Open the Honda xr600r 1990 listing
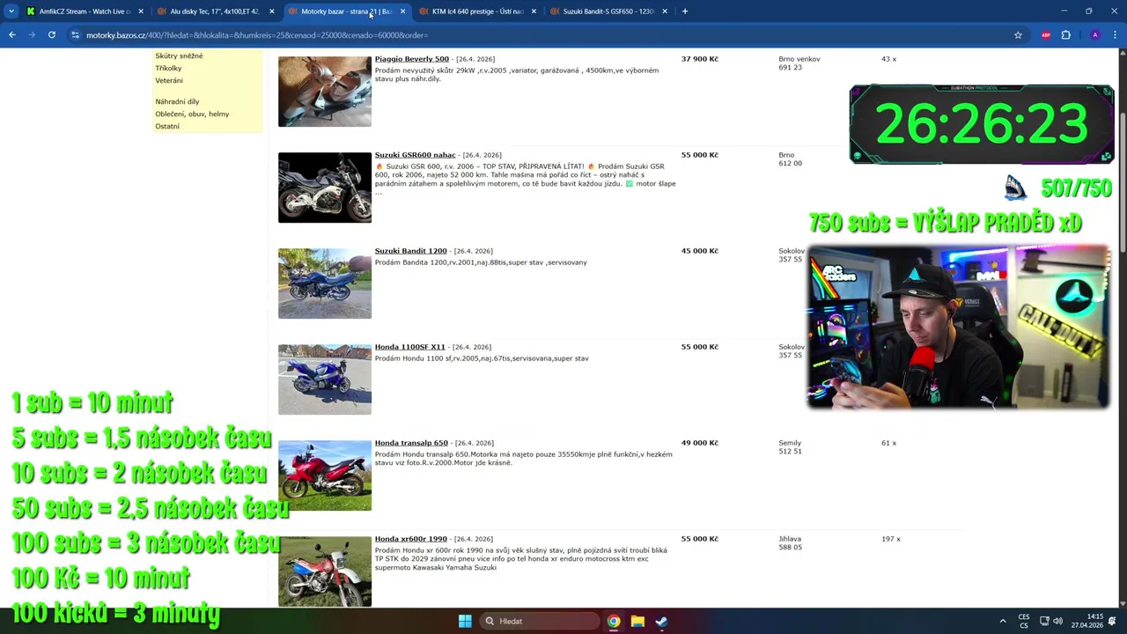The image size is (1127, 634). [x=410, y=539]
